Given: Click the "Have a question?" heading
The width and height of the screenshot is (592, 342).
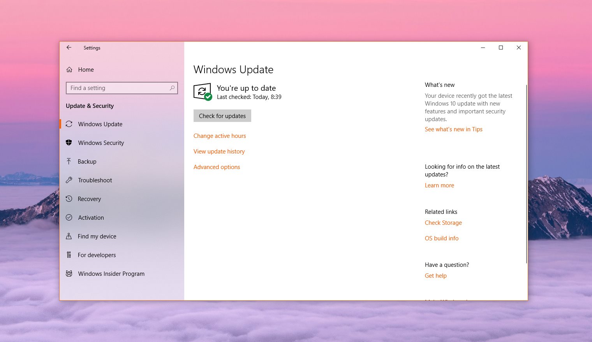Looking at the screenshot, I should [447, 265].
